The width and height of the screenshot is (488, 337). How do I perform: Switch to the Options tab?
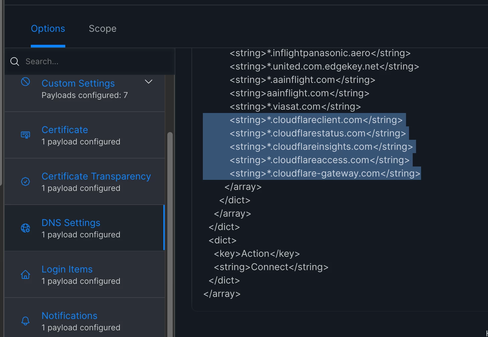point(48,29)
